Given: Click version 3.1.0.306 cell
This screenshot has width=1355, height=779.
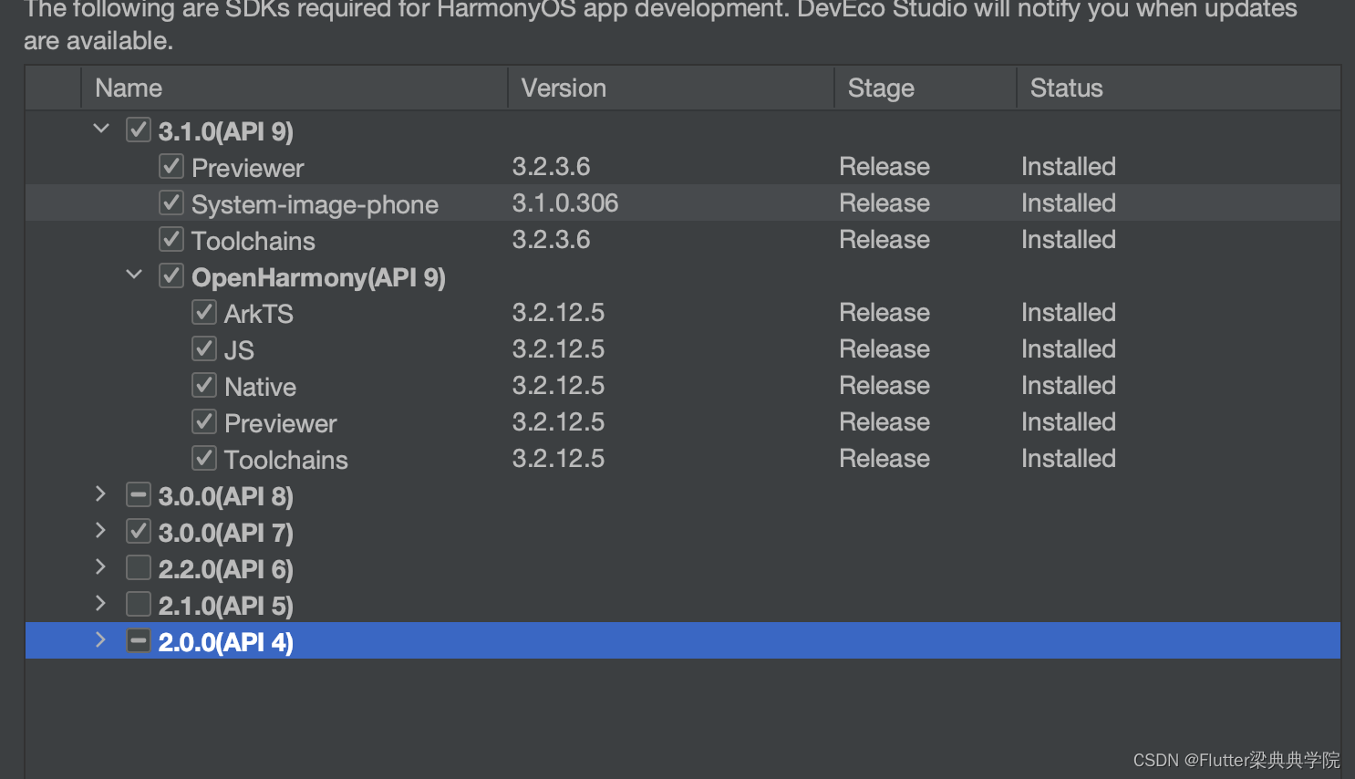Looking at the screenshot, I should [565, 203].
